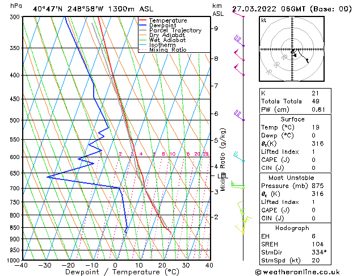
Task: Click the '6' km altitude label
Action: tap(216, 114)
